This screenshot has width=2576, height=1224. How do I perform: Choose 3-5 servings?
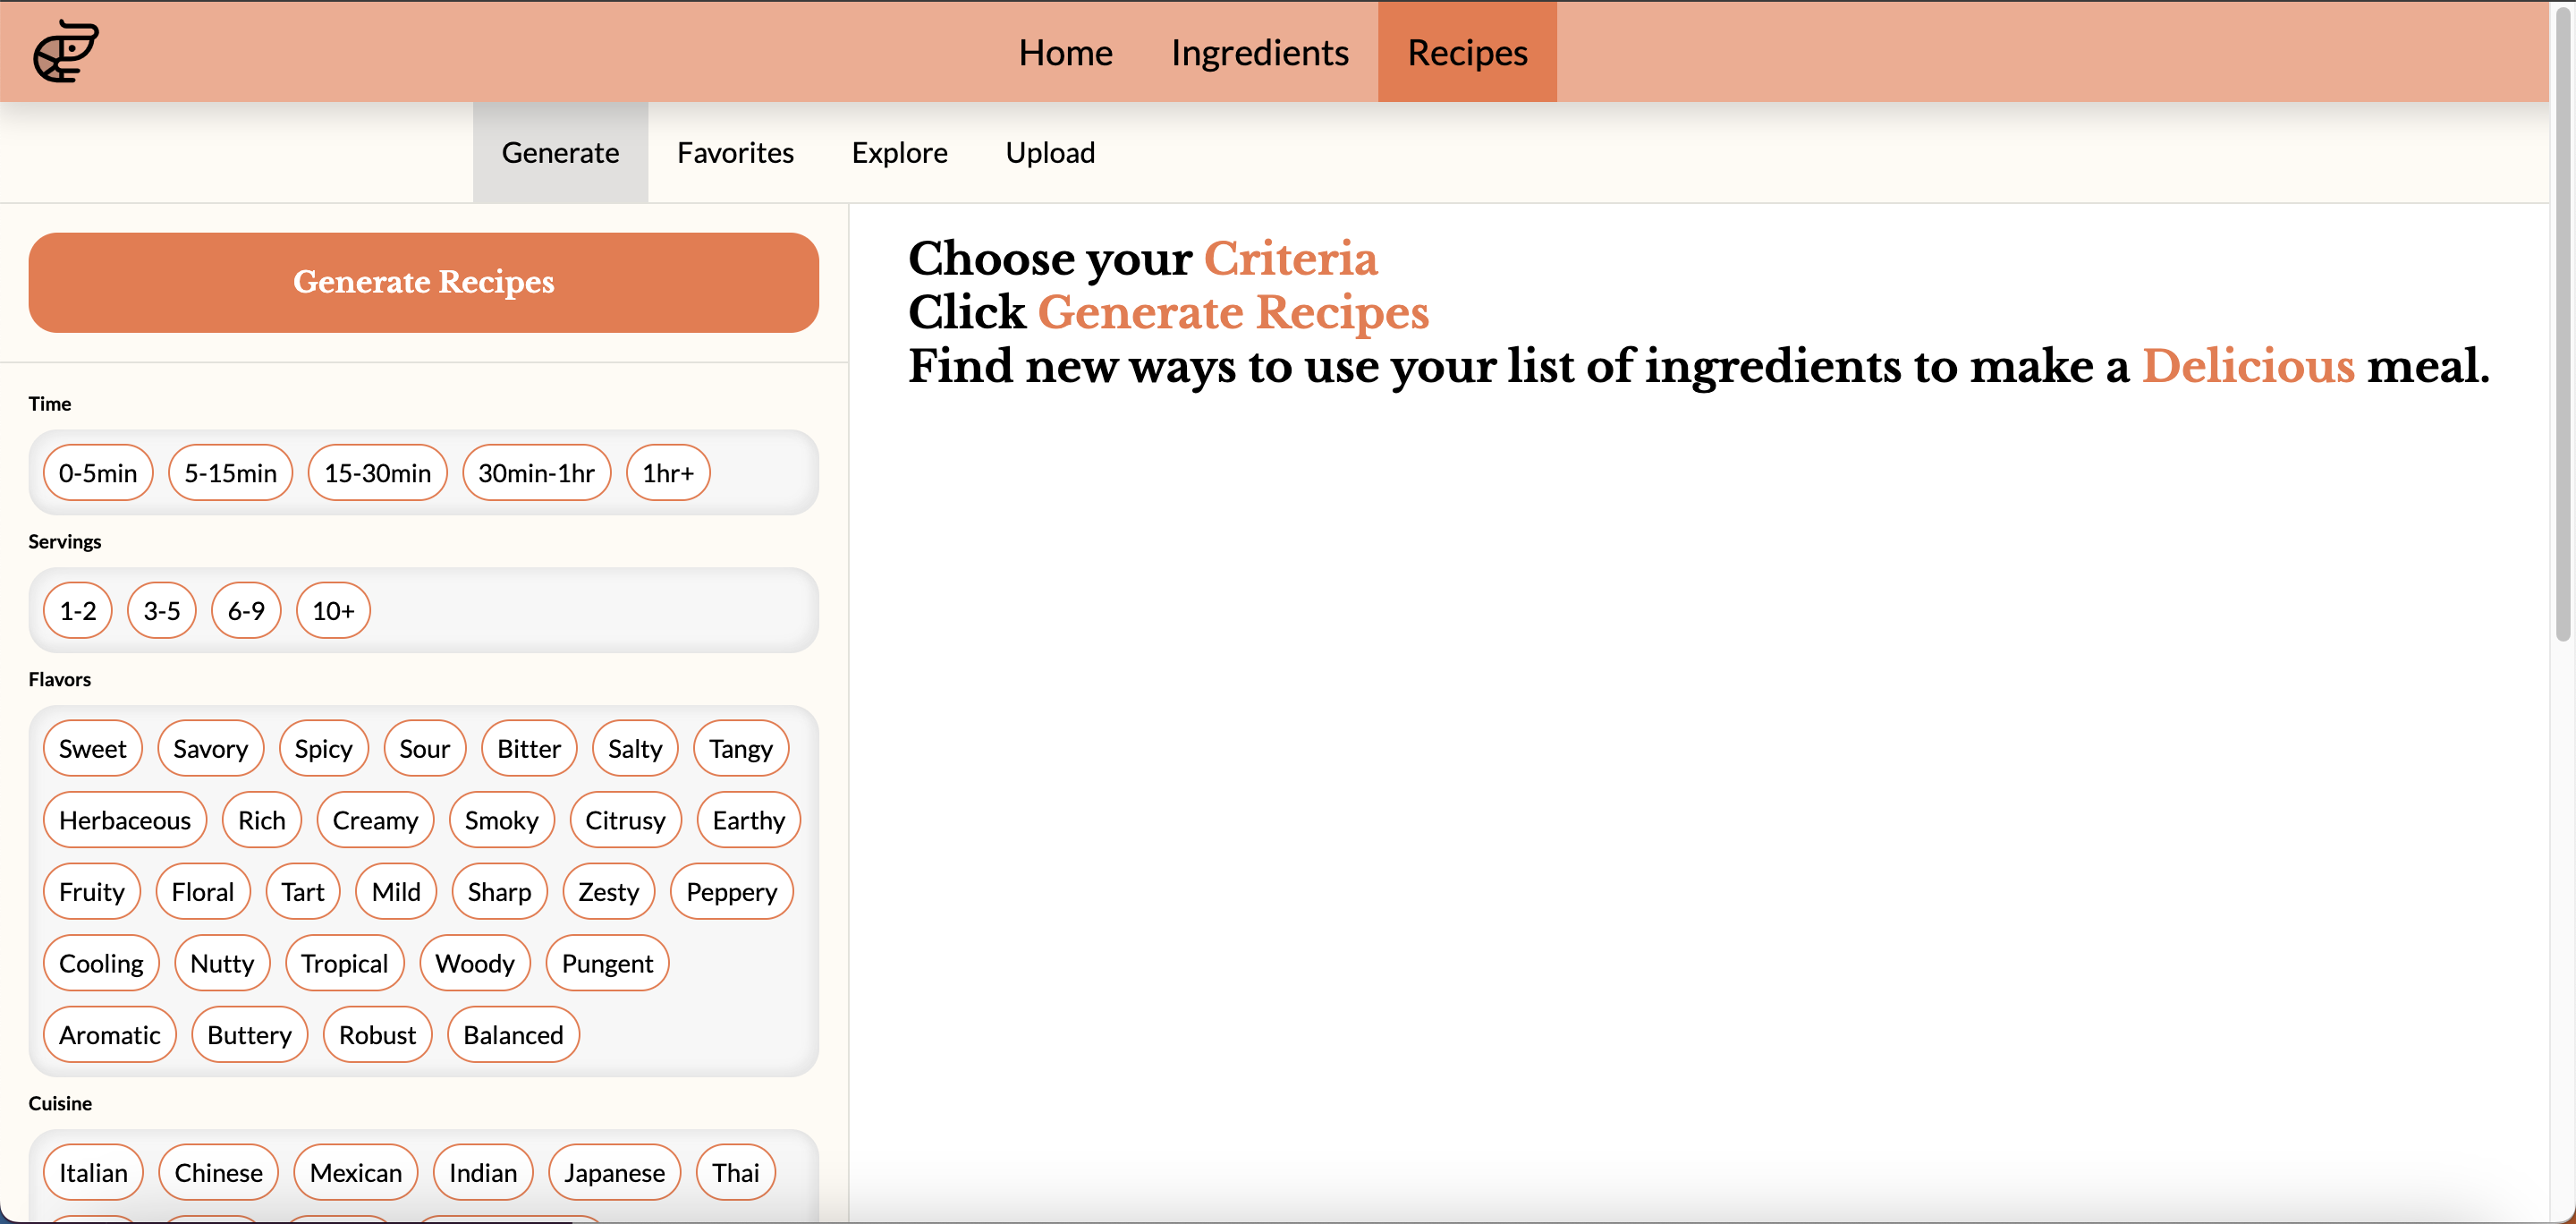tap(161, 611)
